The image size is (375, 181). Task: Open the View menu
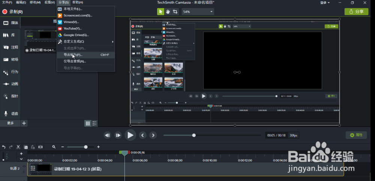coord(49,2)
